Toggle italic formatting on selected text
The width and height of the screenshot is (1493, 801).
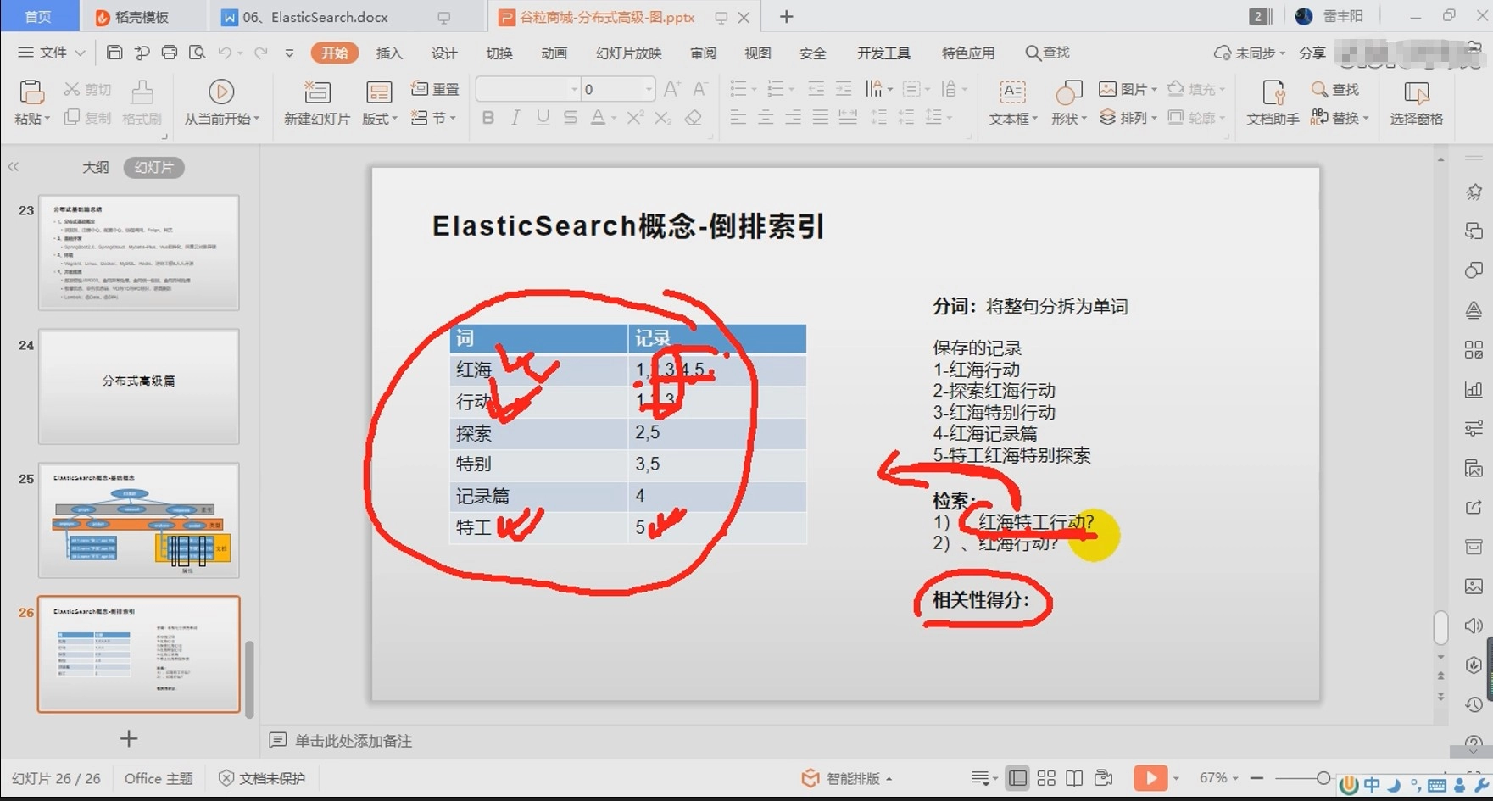pos(515,118)
